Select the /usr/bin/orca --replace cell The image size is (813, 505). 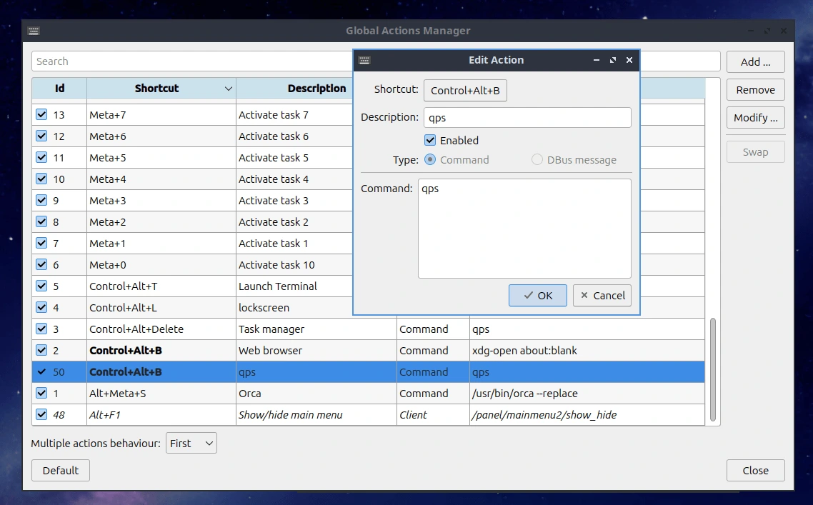click(587, 393)
